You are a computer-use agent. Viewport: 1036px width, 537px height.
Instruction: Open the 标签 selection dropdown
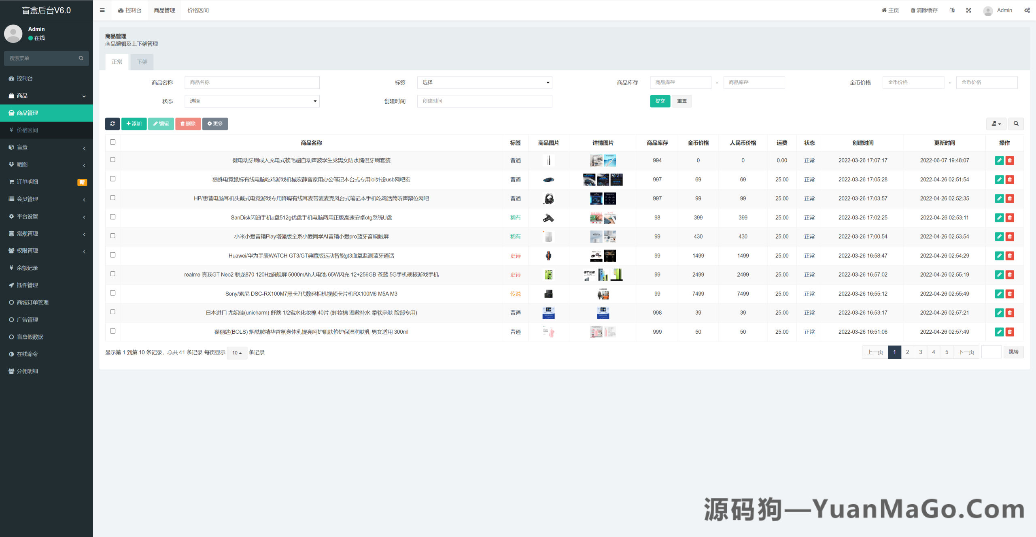click(484, 82)
